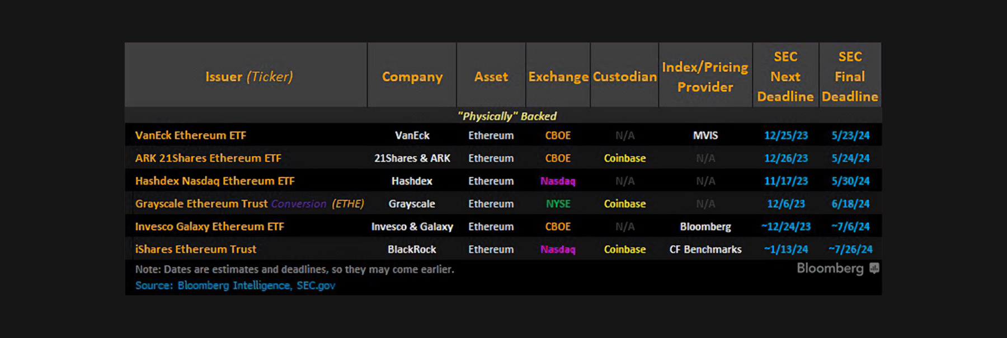
Task: Select the Custodian column header
Action: pyautogui.click(x=625, y=77)
